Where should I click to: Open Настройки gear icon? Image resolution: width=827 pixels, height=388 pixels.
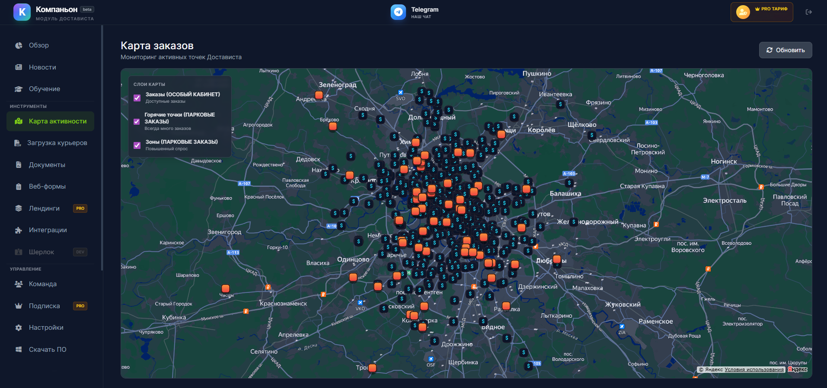(19, 328)
